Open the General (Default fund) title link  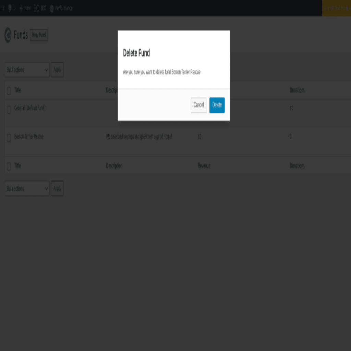tap(30, 108)
